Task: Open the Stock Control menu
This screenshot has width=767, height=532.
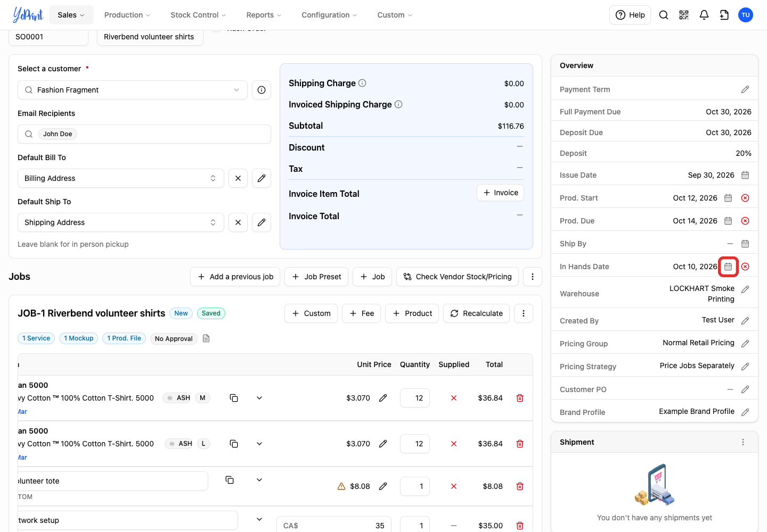Action: click(198, 15)
